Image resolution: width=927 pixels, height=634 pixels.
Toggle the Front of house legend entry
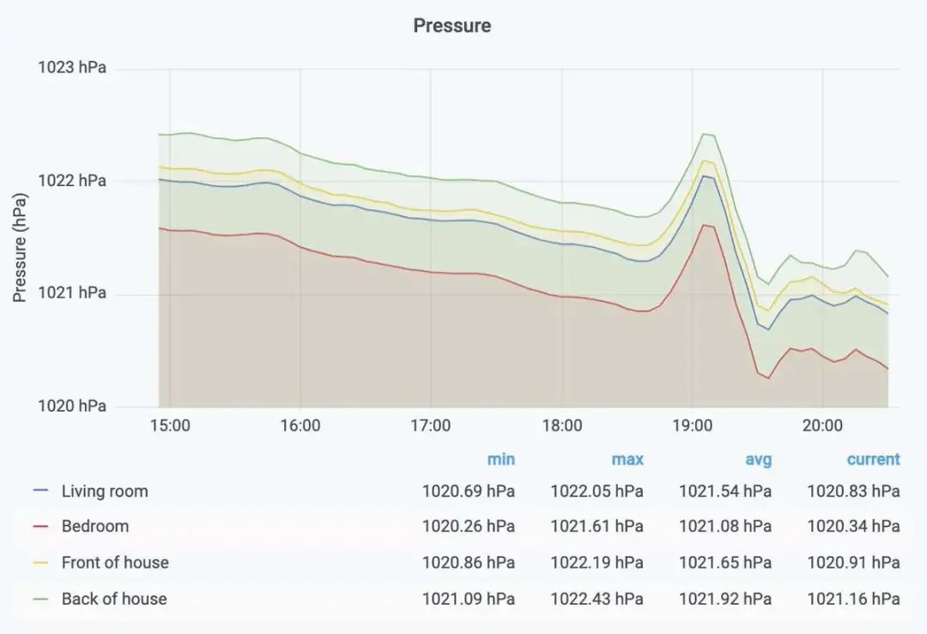point(115,562)
